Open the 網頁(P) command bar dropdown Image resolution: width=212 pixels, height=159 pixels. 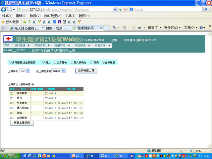pos(155,27)
